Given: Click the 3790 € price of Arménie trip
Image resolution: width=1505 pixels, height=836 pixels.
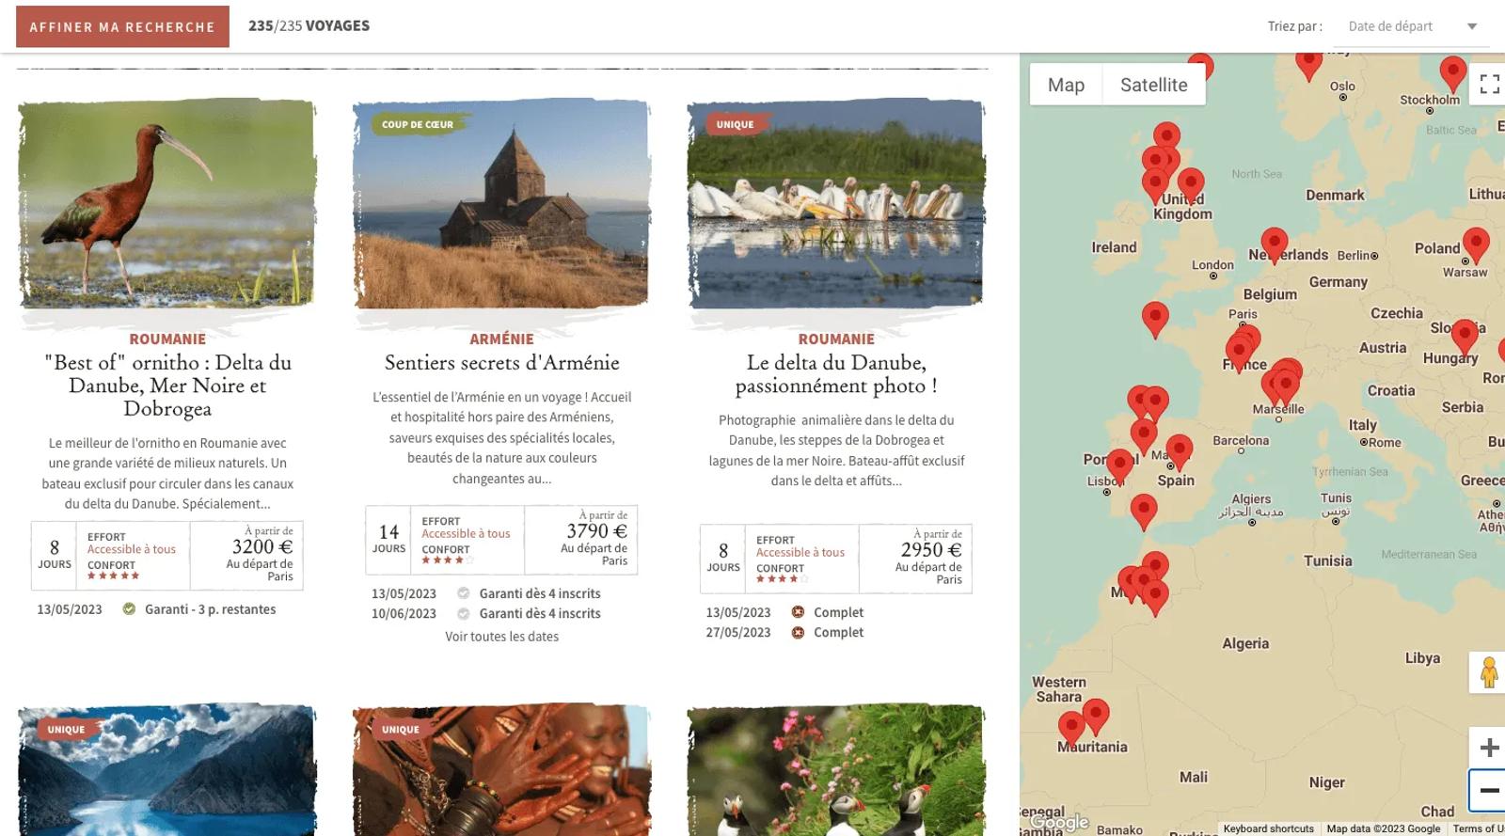Looking at the screenshot, I should [596, 531].
